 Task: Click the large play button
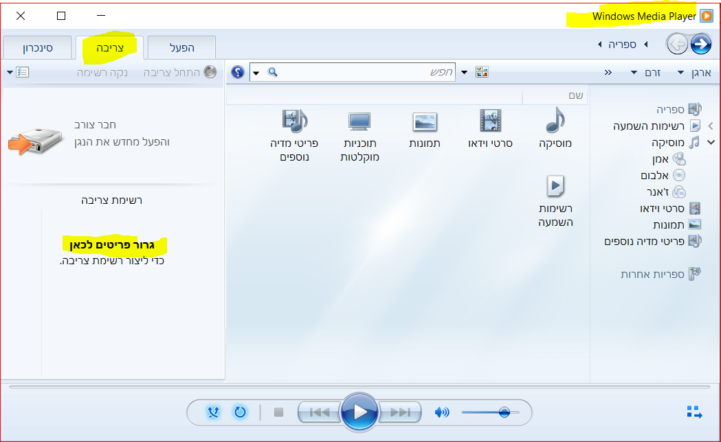pos(359,412)
